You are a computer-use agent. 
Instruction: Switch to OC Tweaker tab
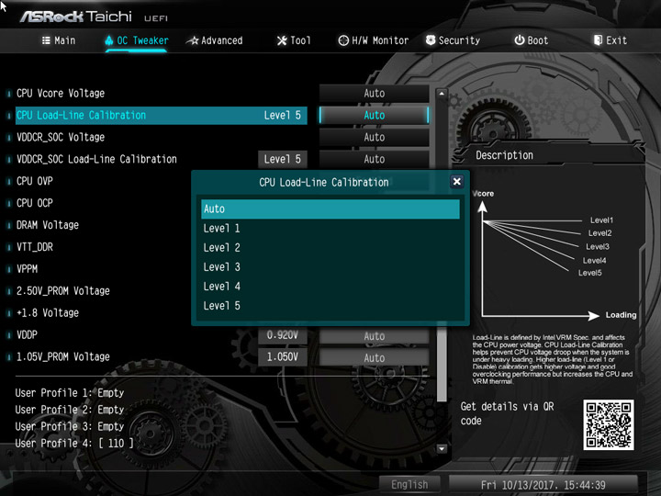click(x=137, y=40)
